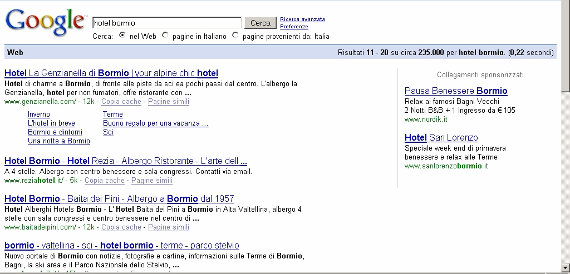The height and width of the screenshot is (274, 570).
Task: Open the Hotel Rezia Albergo Ristorante result
Action: click(x=125, y=161)
